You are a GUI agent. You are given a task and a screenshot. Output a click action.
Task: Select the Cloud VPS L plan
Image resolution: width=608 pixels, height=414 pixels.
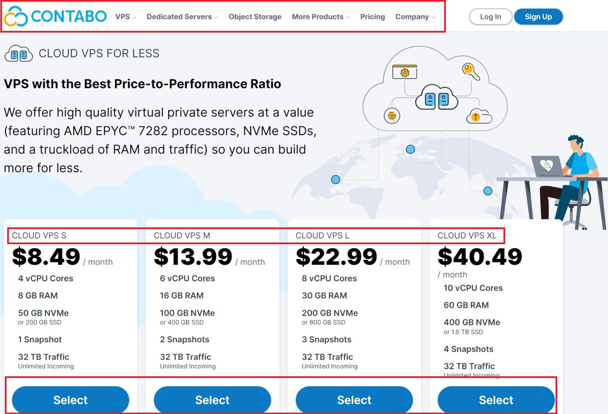pos(354,400)
